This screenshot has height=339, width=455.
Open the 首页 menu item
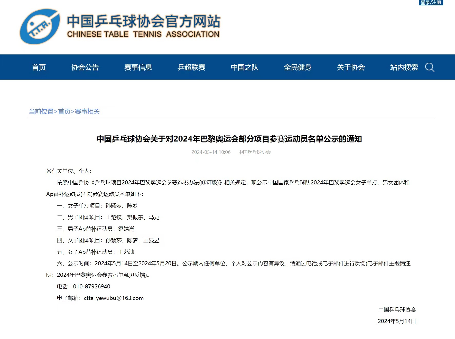coord(39,67)
